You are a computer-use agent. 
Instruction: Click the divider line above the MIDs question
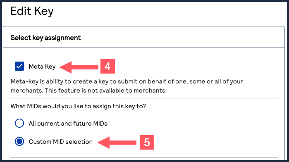144,98
